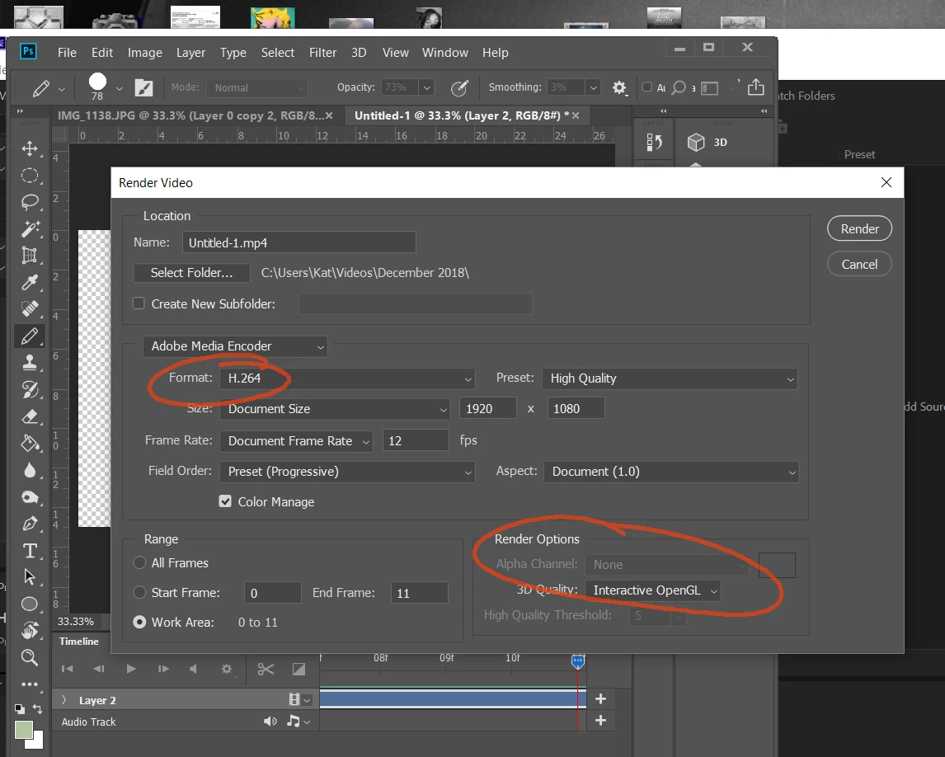Select the Start Frame radio button

pyautogui.click(x=139, y=592)
